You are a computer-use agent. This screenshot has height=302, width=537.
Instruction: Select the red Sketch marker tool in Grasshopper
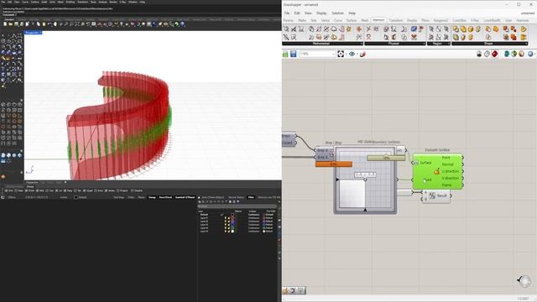point(362,54)
